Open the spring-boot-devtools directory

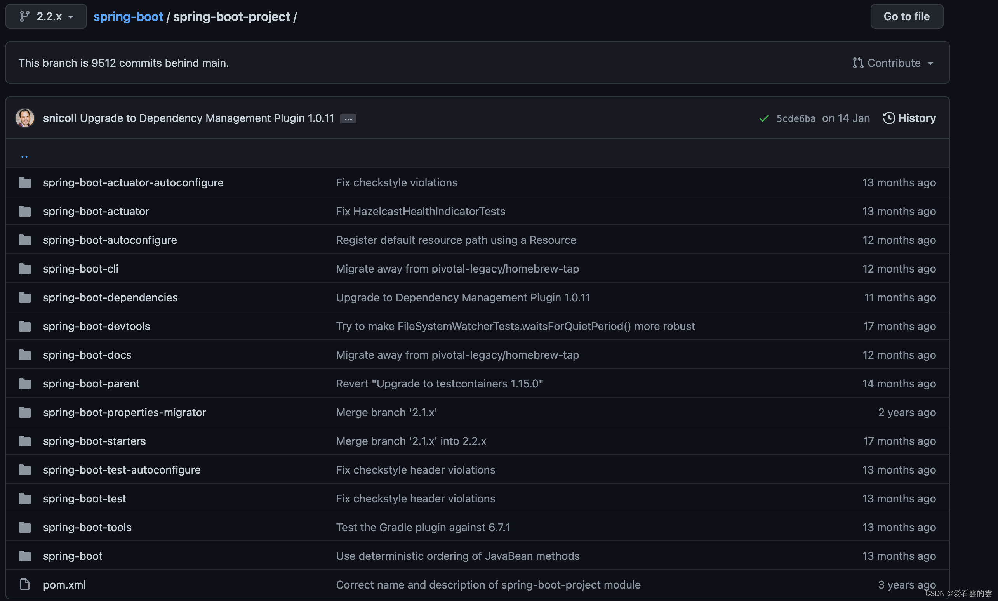click(96, 327)
